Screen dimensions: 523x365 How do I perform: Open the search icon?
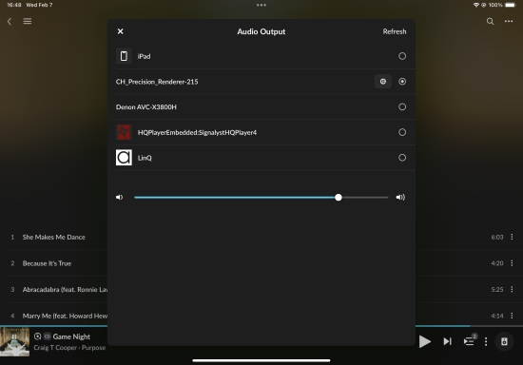pyautogui.click(x=490, y=21)
